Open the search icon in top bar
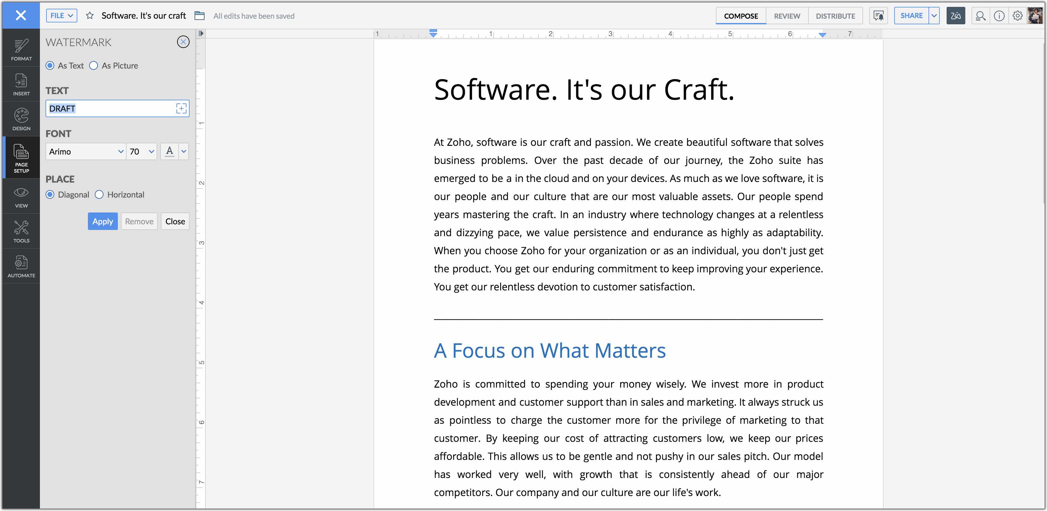1047x511 pixels. (x=980, y=16)
